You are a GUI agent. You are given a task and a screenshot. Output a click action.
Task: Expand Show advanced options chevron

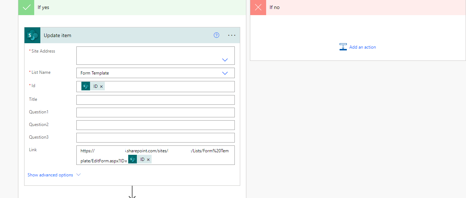point(79,175)
